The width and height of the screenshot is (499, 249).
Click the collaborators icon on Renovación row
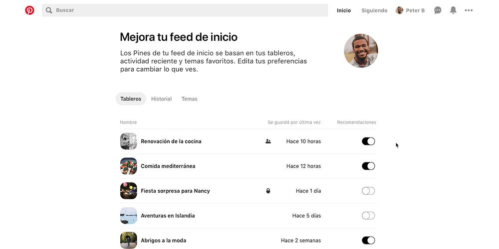pos(268,141)
